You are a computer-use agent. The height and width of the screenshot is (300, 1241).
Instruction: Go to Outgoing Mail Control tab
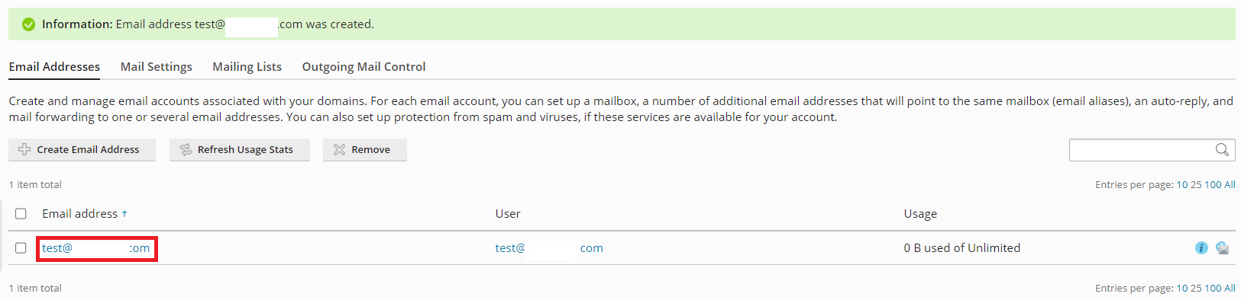click(364, 67)
